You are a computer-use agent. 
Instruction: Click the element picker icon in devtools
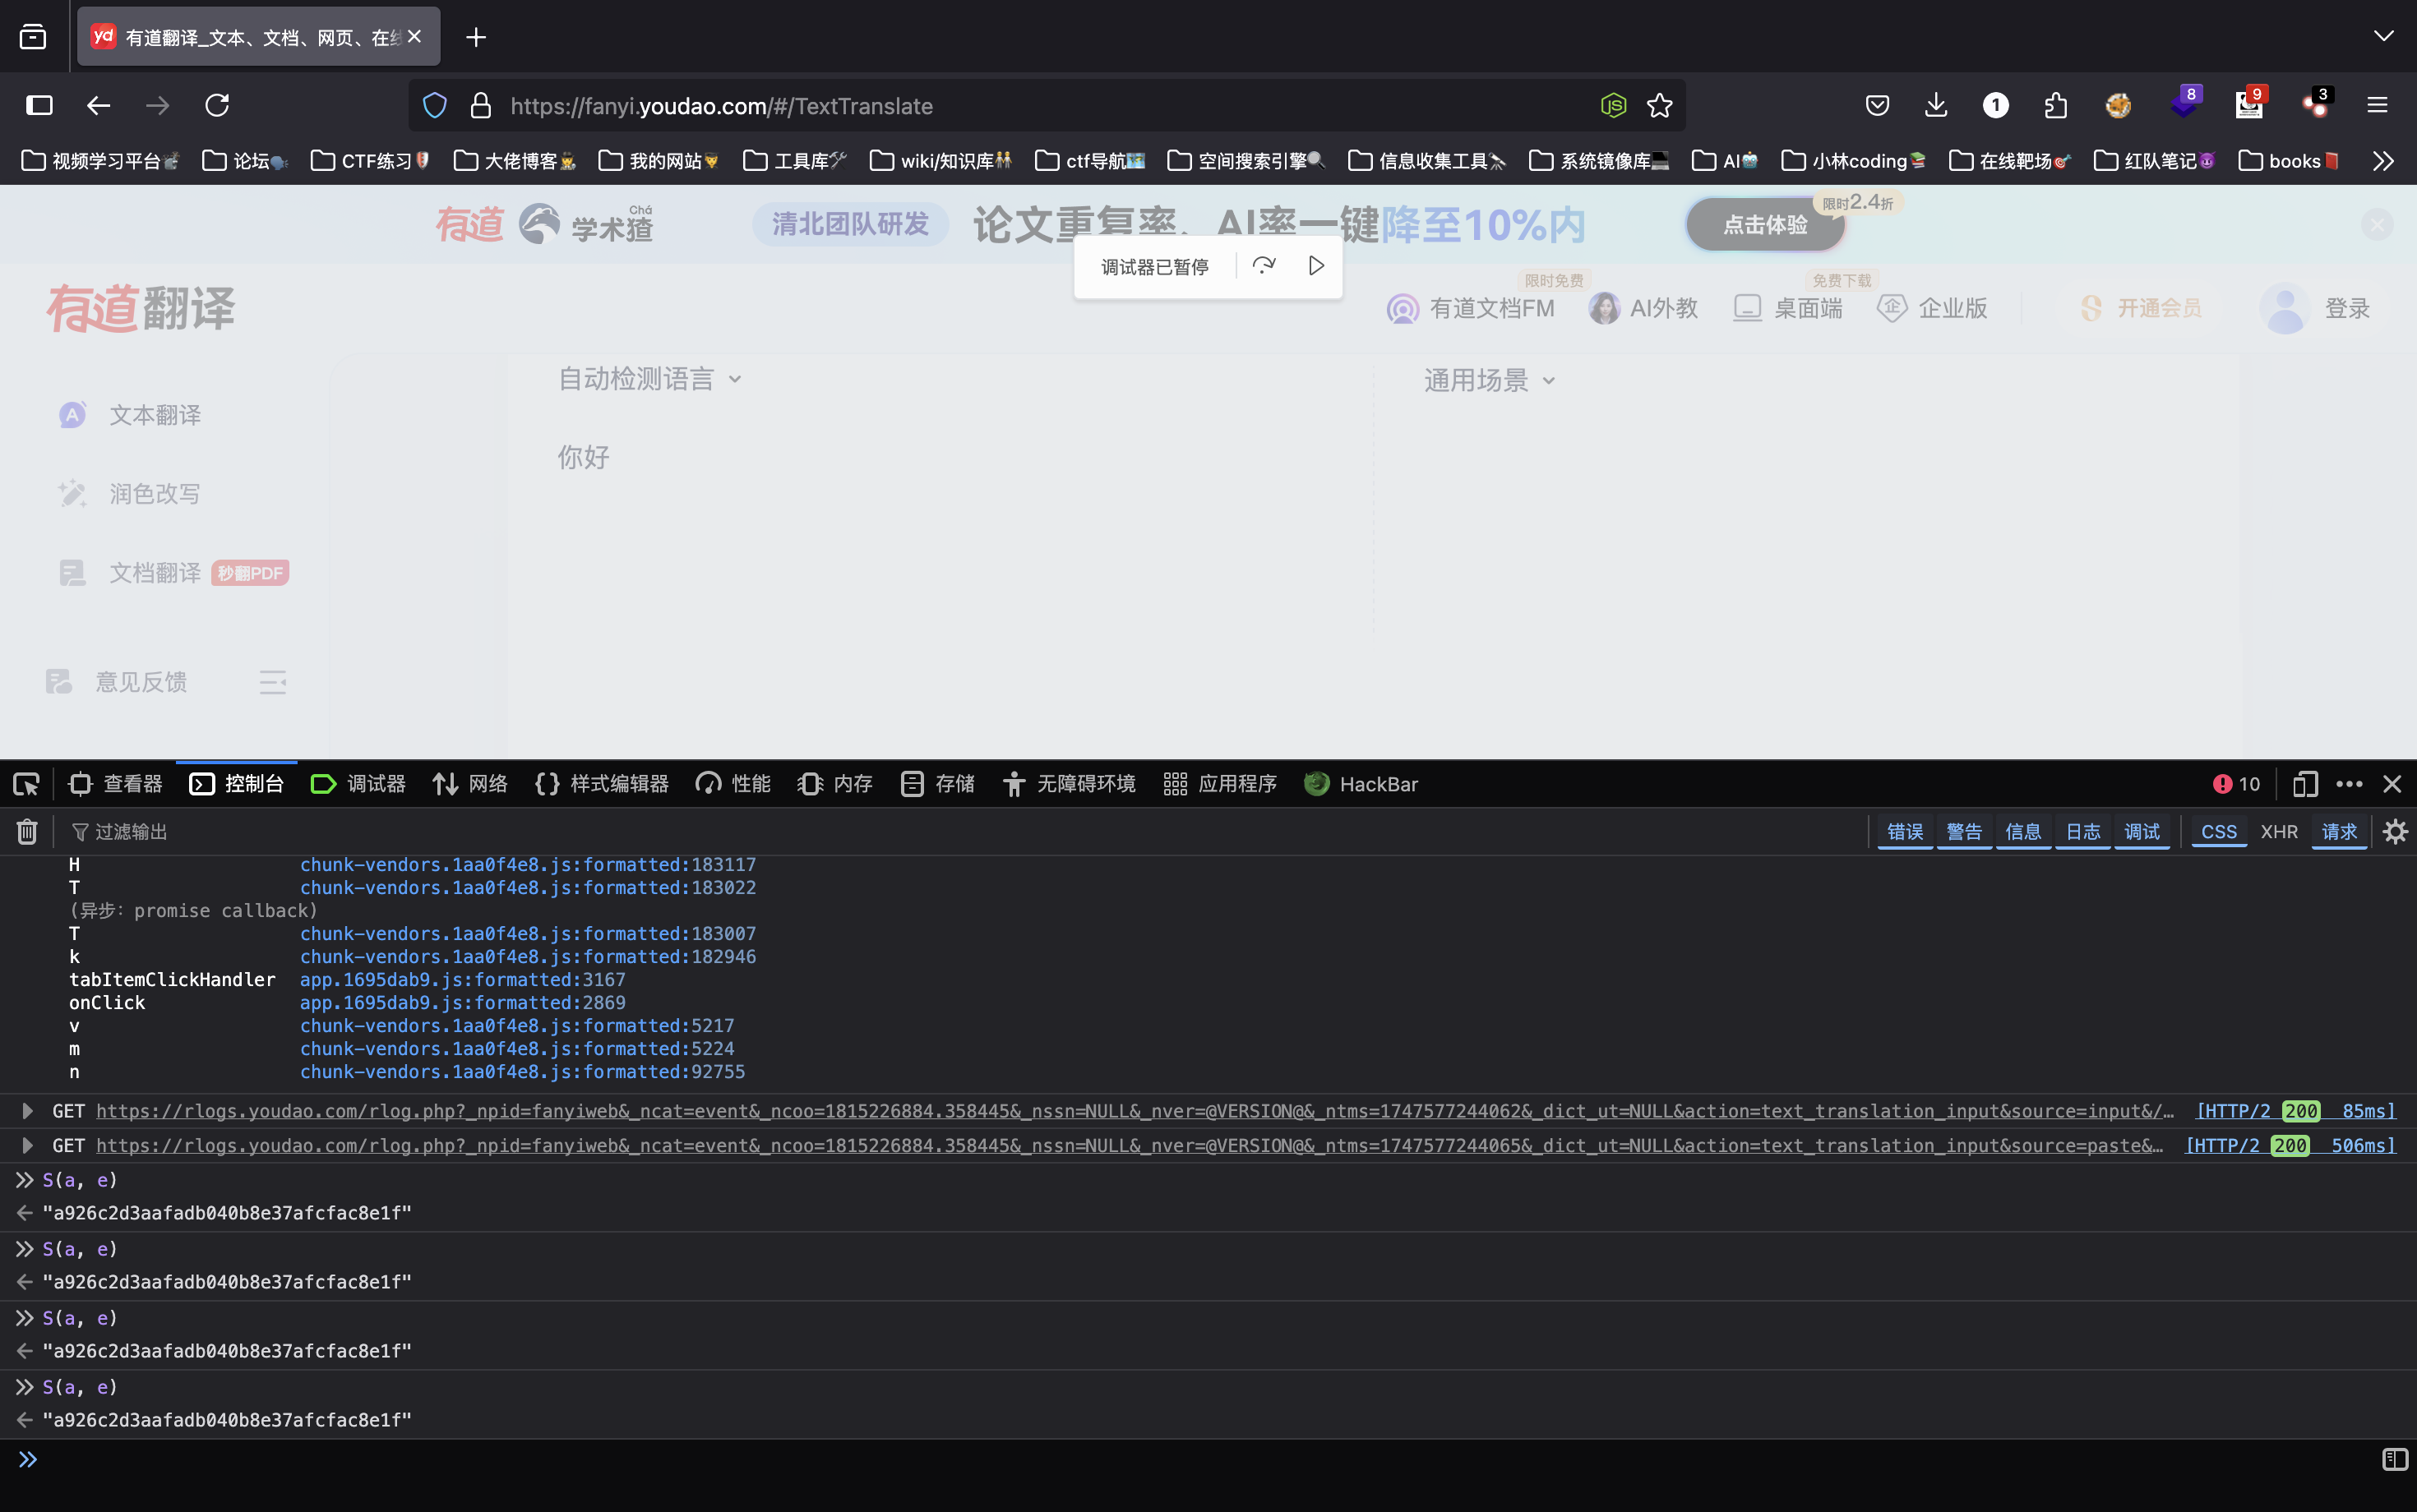pyautogui.click(x=27, y=784)
